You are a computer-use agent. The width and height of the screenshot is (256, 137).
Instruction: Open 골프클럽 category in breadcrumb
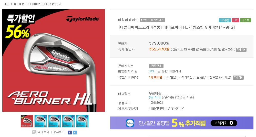pyautogui.click(x=19, y=4)
